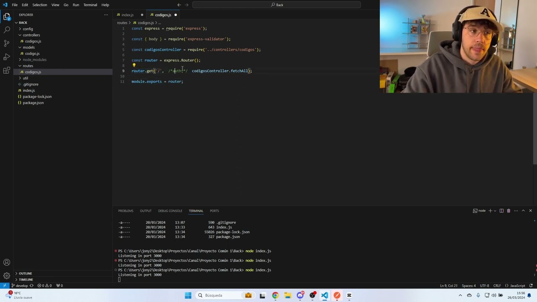Switch to the OUTPUT panel tab
Screen dimensions: 537x302
click(x=146, y=211)
